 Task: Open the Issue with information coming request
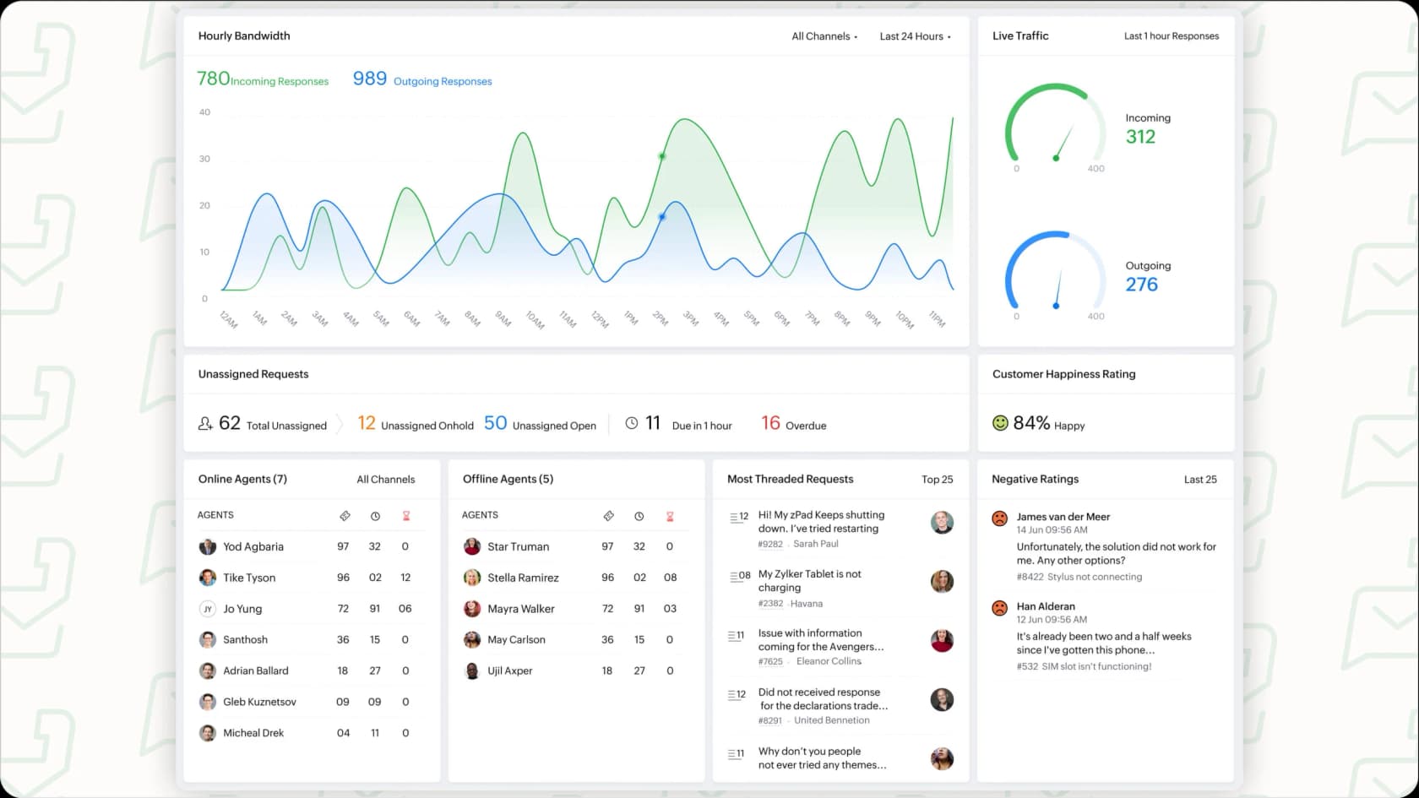click(821, 640)
